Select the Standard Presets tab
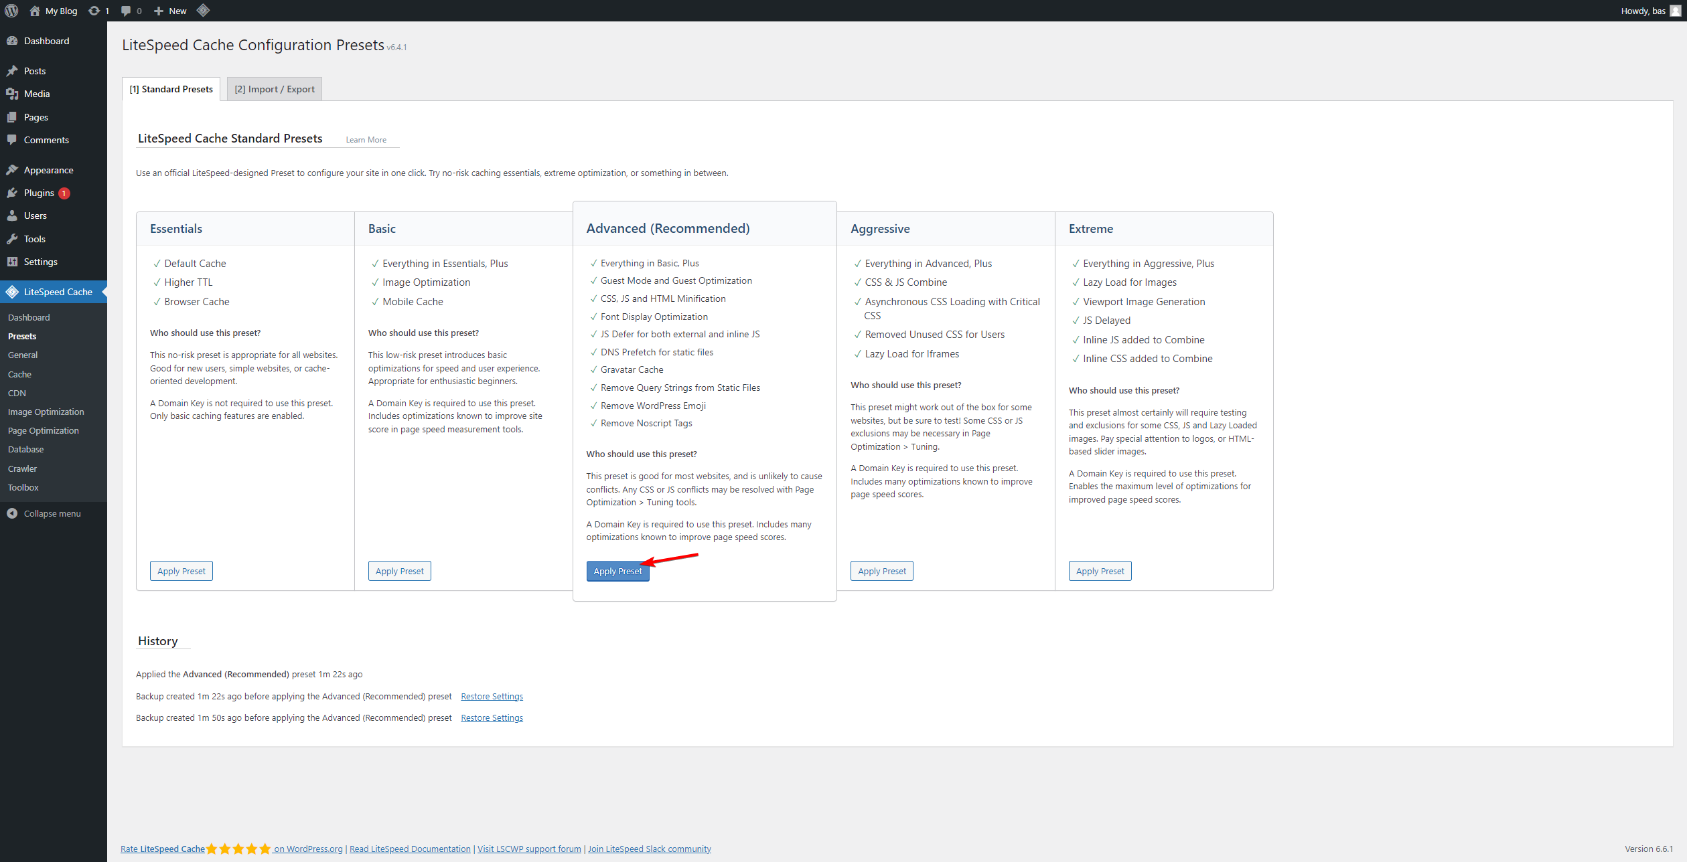Viewport: 1687px width, 862px height. coord(171,89)
